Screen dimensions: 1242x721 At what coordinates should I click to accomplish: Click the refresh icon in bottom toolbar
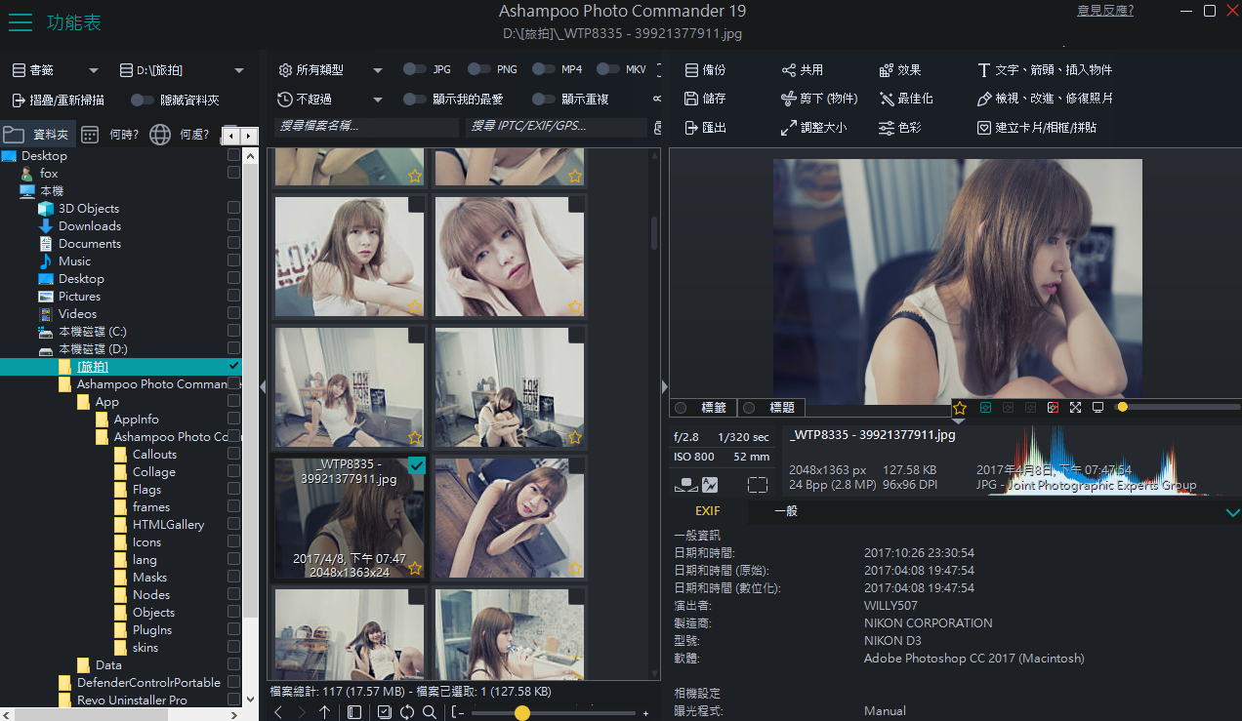coord(407,712)
